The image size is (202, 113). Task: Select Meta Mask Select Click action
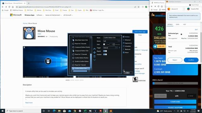(81, 40)
